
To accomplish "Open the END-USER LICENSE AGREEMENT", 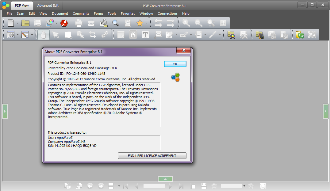I will pos(152,156).
